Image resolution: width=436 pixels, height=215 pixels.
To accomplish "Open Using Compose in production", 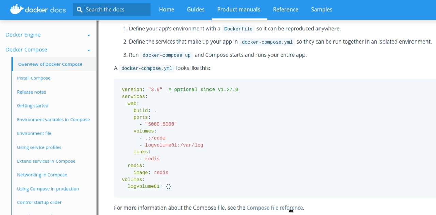I will pyautogui.click(x=48, y=189).
